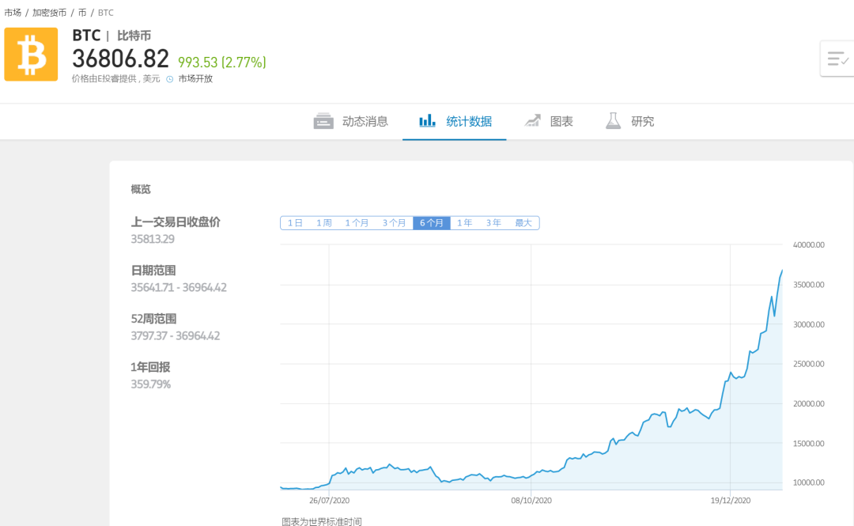Select the 1个月 time range
Screen dimensions: 854x526
[356, 222]
